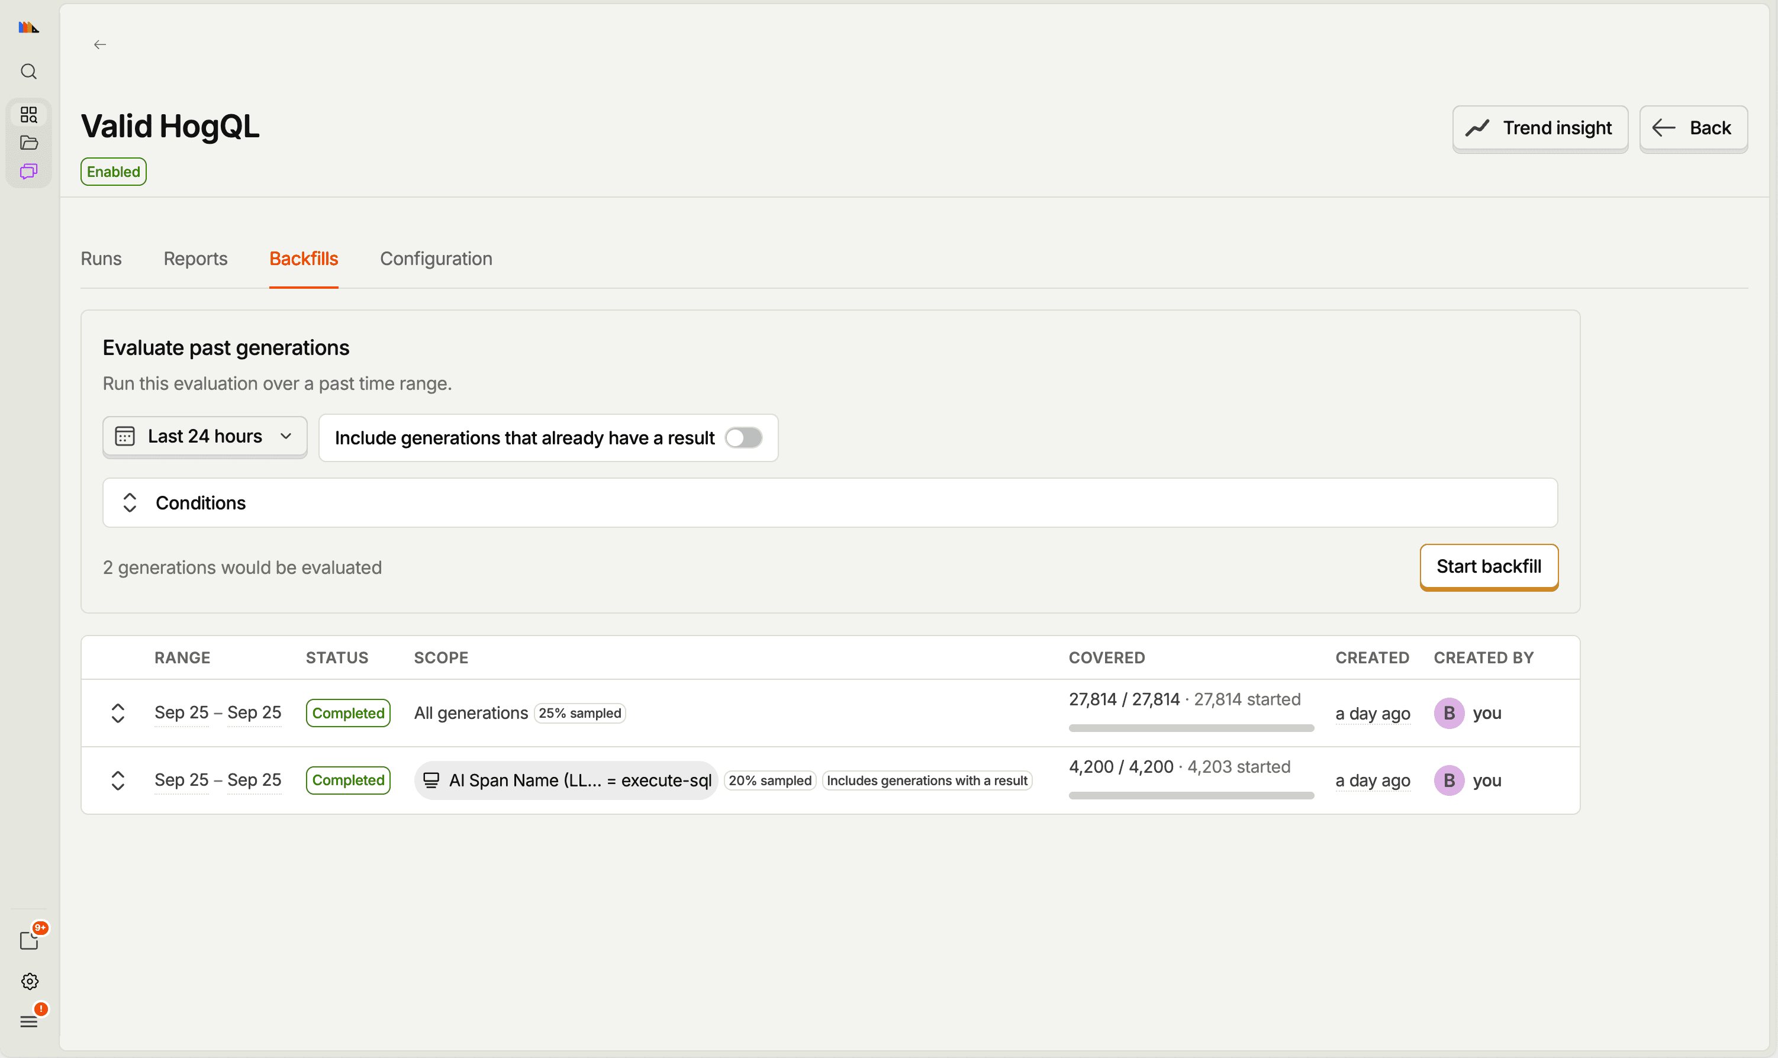The width and height of the screenshot is (1778, 1058).
Task: Click the AI Span Name execute-sql filter chip
Action: coord(566,780)
